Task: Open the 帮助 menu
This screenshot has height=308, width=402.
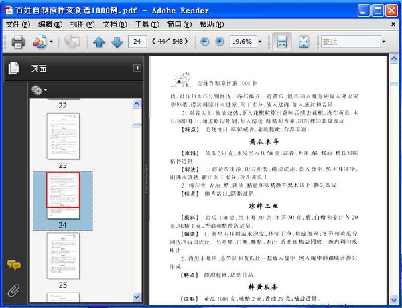Action: tap(211, 24)
